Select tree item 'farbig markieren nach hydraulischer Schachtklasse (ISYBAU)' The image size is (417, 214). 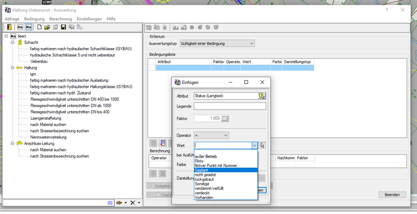81,49
